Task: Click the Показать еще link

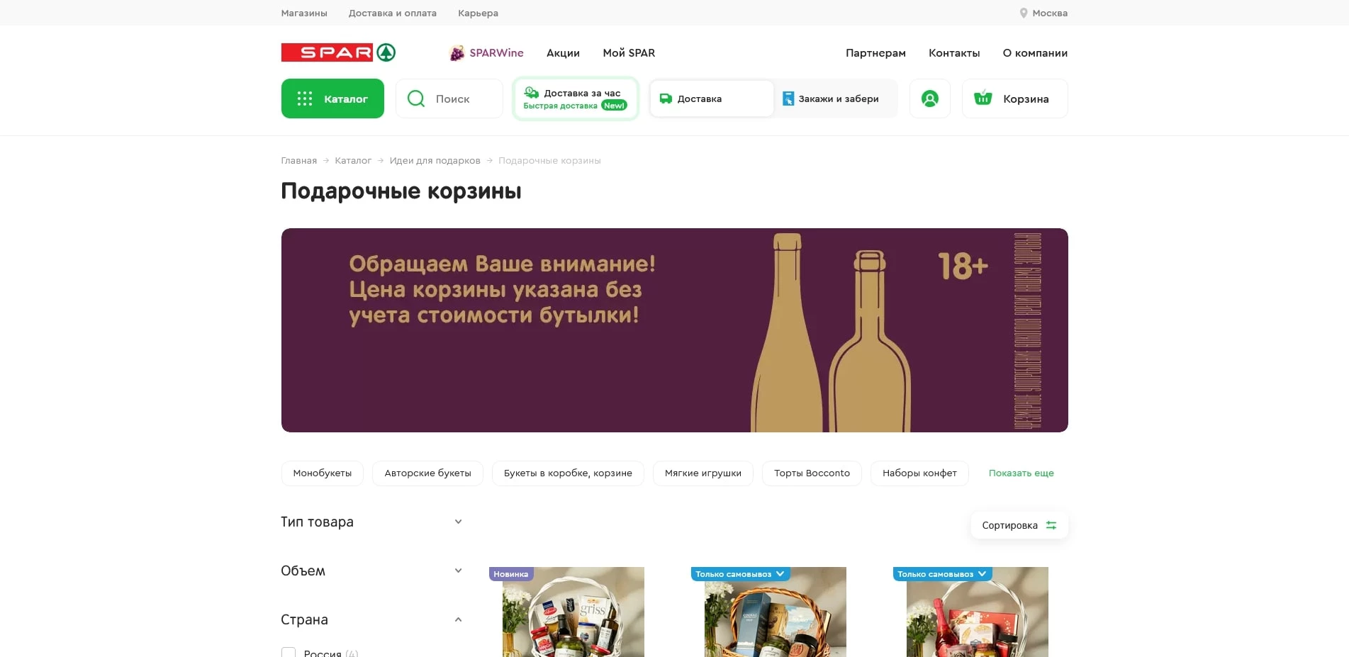Action: pos(1021,473)
